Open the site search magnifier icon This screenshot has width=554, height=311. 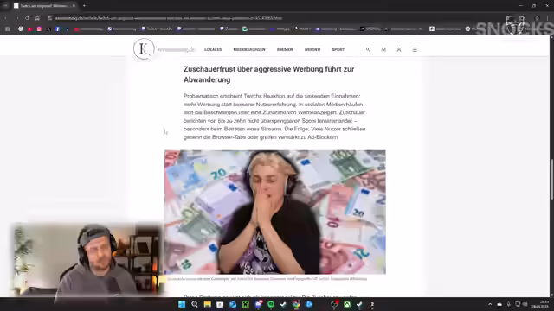[x=368, y=50]
